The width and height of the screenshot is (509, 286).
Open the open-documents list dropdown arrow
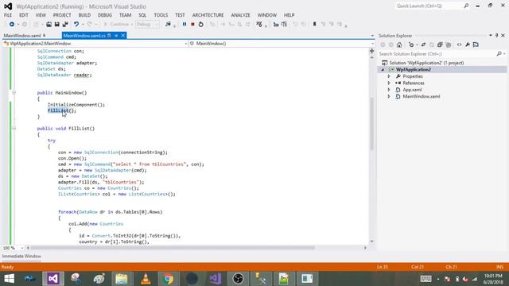tap(372, 36)
